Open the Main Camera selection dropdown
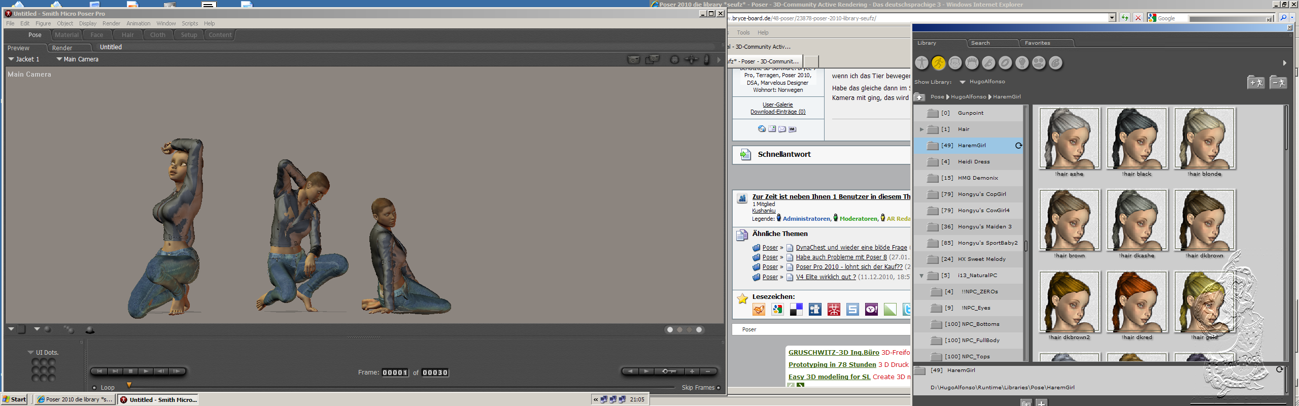The width and height of the screenshot is (1299, 406). [59, 59]
